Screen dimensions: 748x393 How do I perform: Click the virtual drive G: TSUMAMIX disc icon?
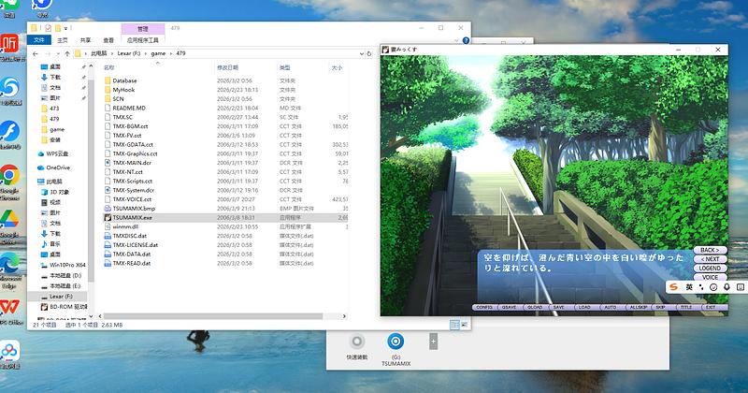point(396,342)
